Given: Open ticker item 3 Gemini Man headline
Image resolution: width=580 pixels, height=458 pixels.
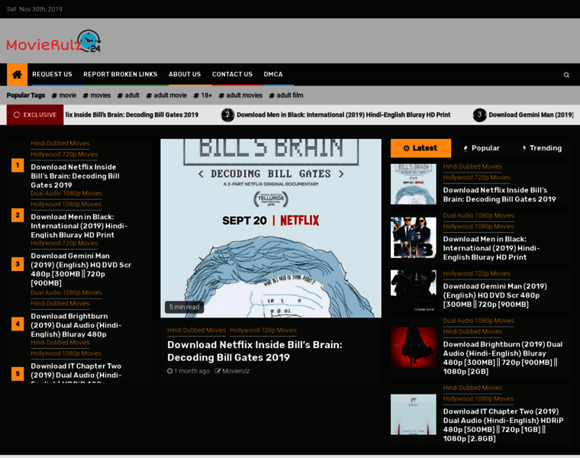Looking at the screenshot, I should [531, 114].
